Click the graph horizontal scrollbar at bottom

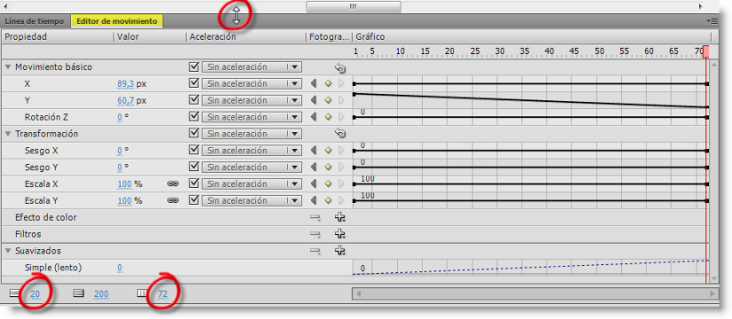pos(535,294)
